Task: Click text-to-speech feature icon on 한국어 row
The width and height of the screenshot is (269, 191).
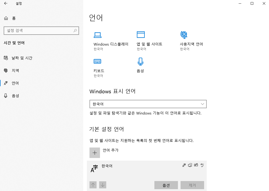Action: (x=190, y=165)
